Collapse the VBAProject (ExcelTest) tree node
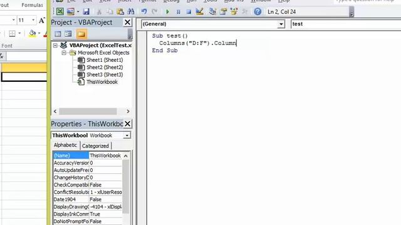The image size is (401, 225). (56, 46)
